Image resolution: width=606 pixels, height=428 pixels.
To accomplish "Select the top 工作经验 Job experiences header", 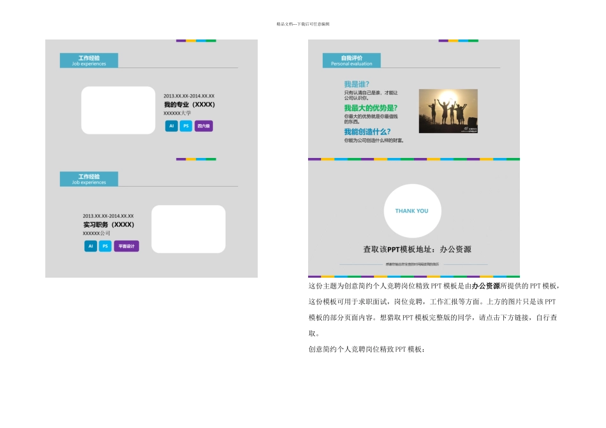I will [x=89, y=61].
